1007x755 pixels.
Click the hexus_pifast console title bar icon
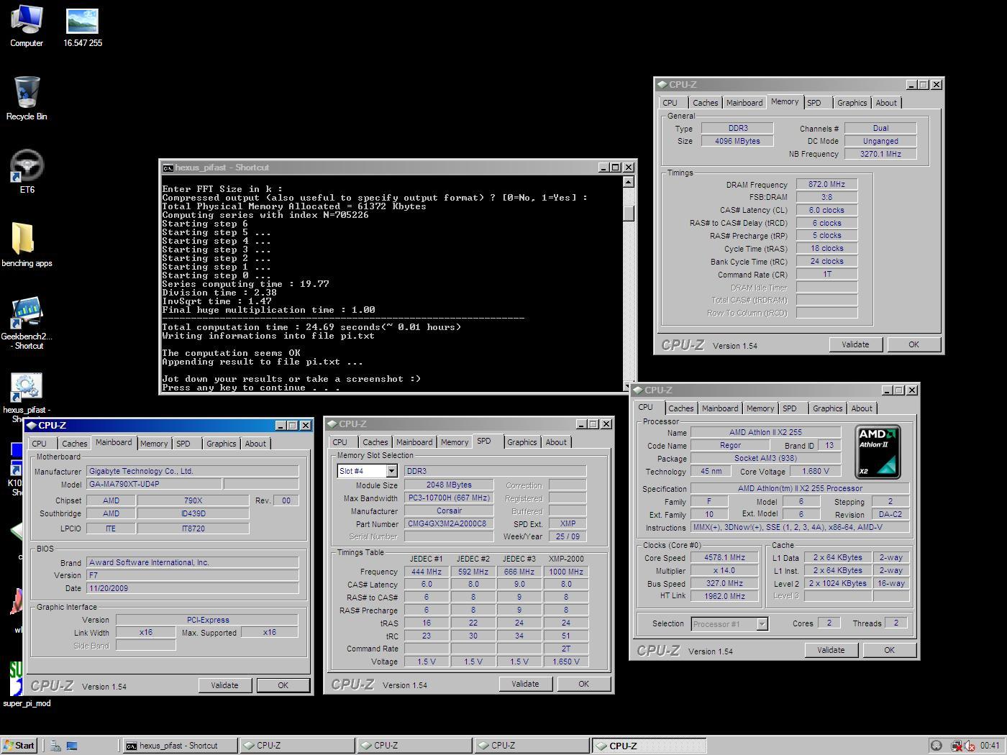168,168
